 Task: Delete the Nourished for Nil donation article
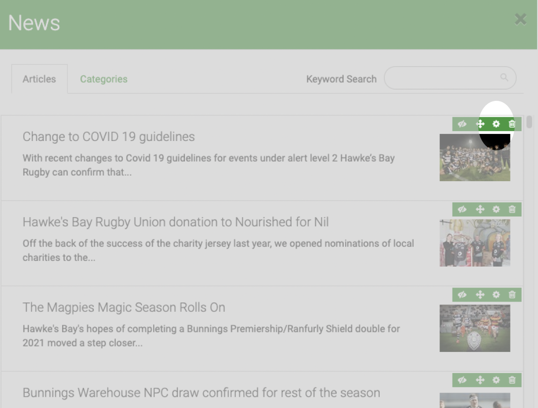click(x=512, y=210)
